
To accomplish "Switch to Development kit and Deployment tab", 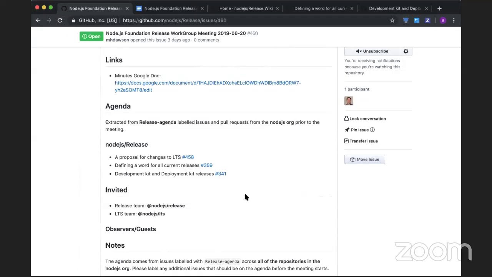I will click(x=395, y=8).
